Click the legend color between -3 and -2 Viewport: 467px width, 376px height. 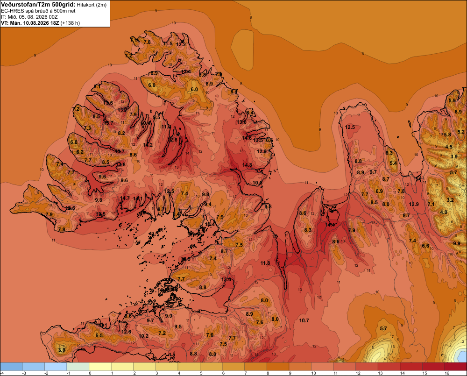[33, 366]
